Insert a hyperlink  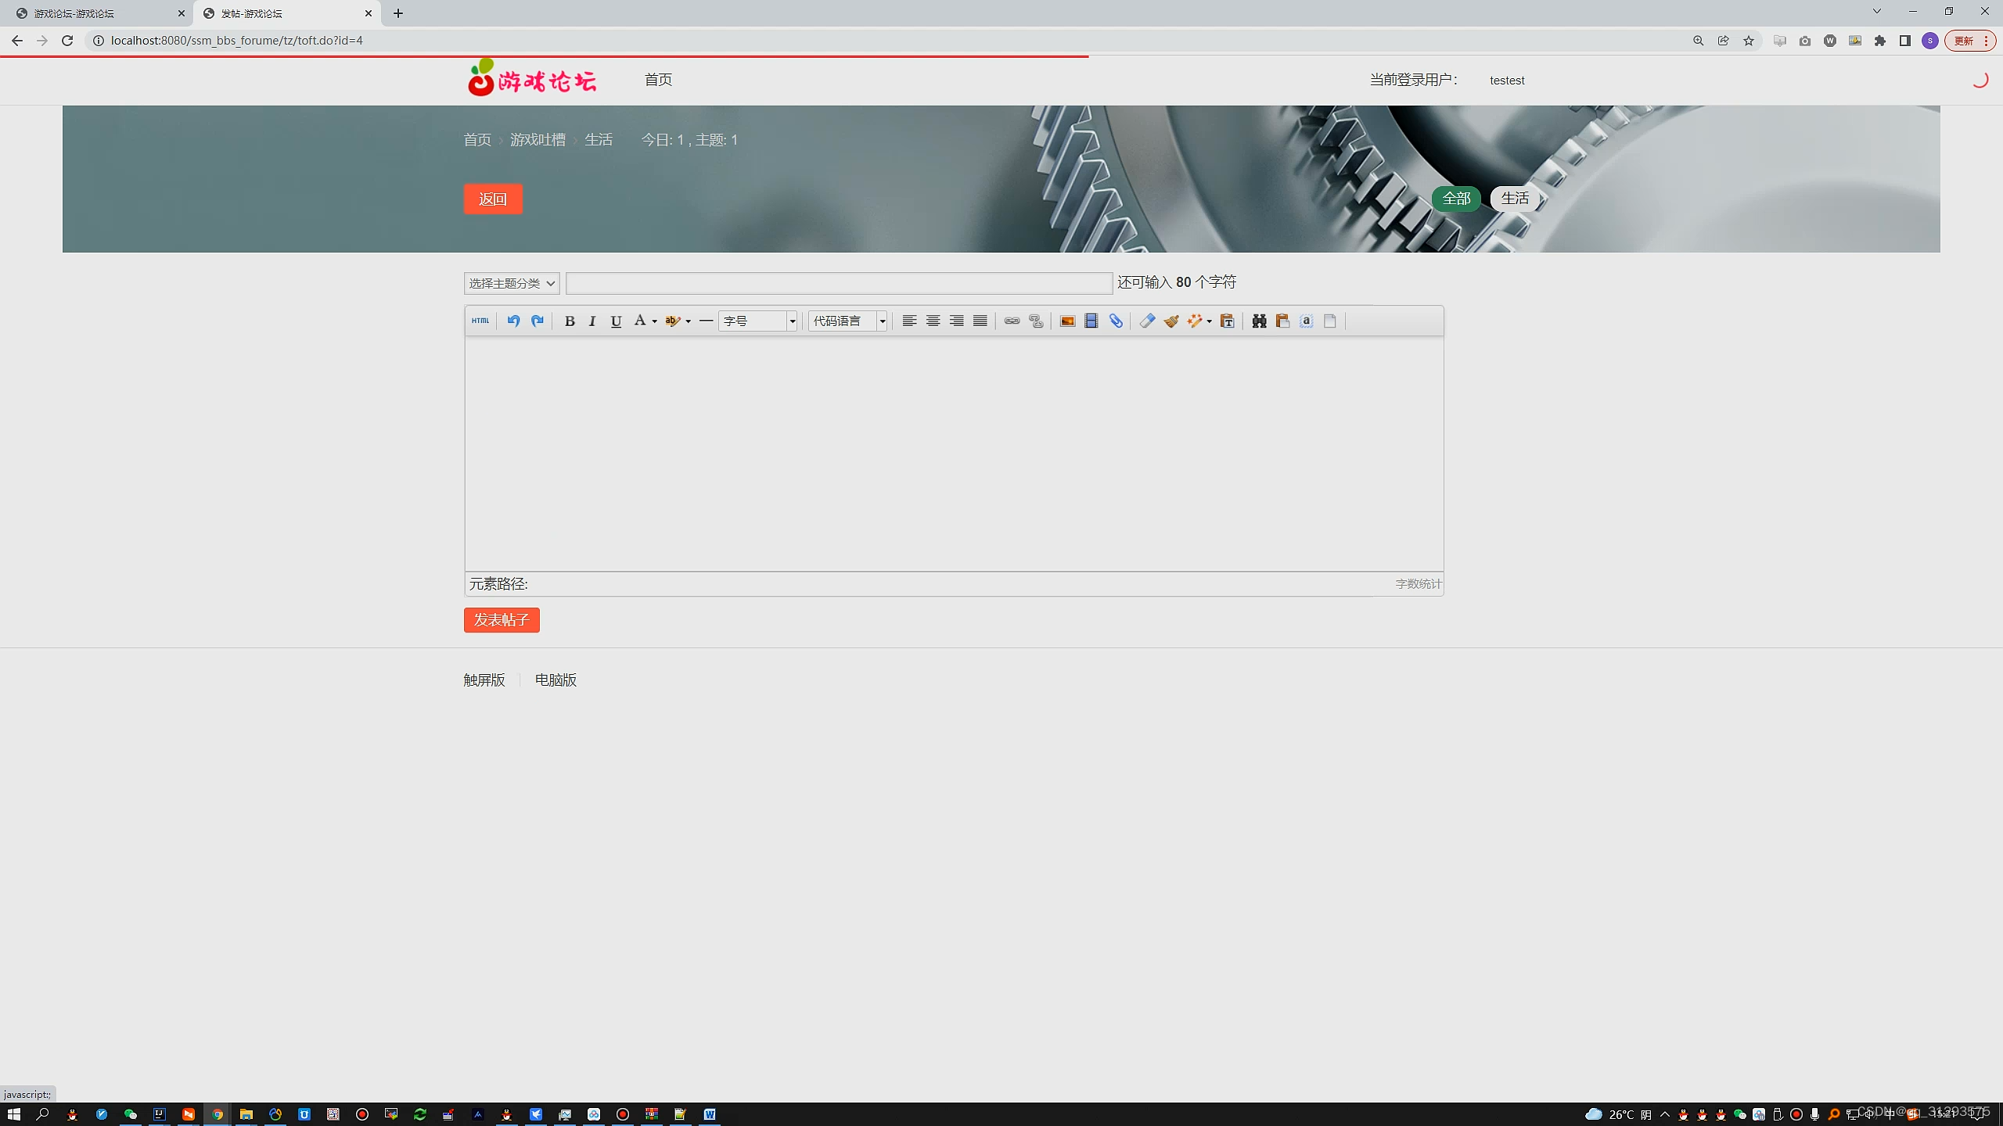1012,321
